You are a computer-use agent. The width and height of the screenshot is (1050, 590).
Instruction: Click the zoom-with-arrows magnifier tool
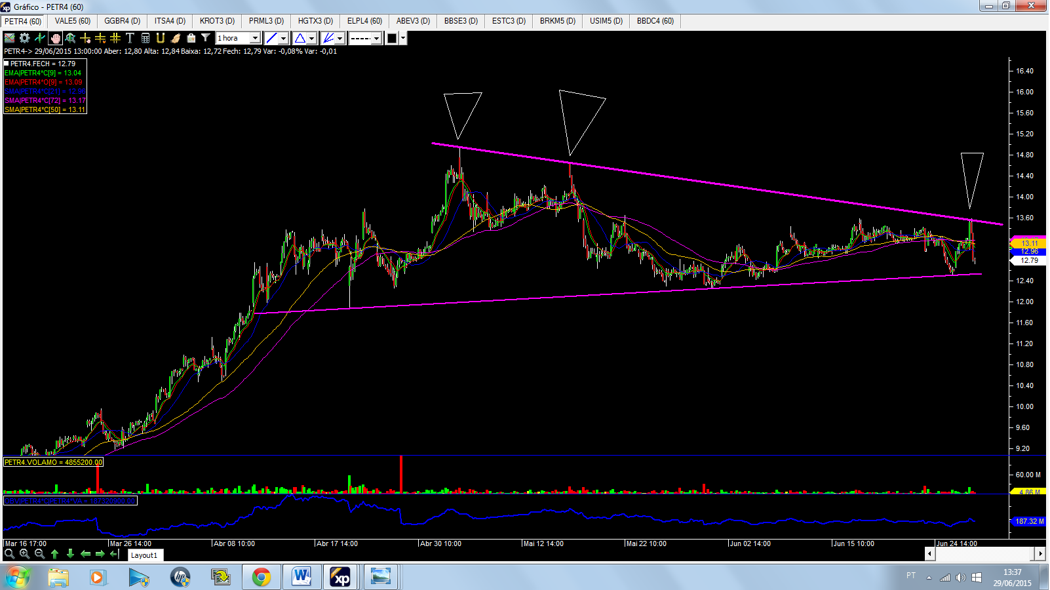70,38
